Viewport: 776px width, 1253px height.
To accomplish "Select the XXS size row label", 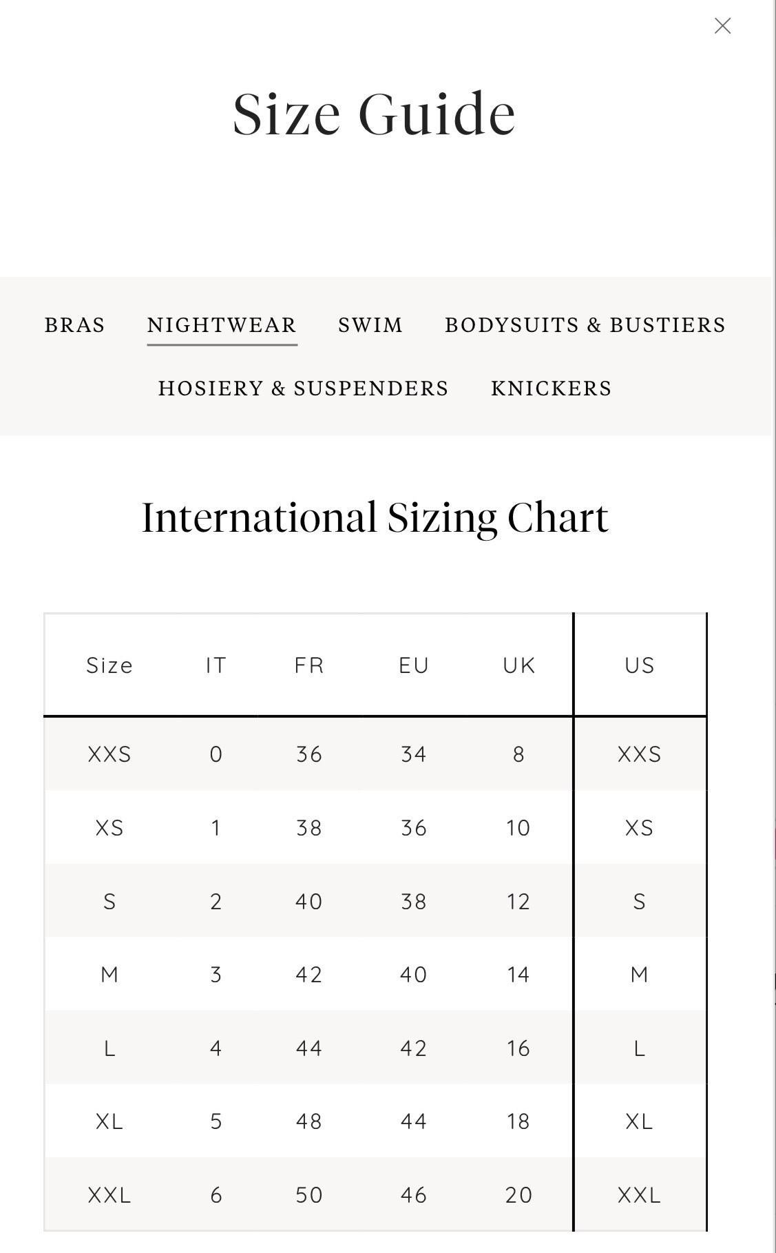I will pyautogui.click(x=109, y=754).
